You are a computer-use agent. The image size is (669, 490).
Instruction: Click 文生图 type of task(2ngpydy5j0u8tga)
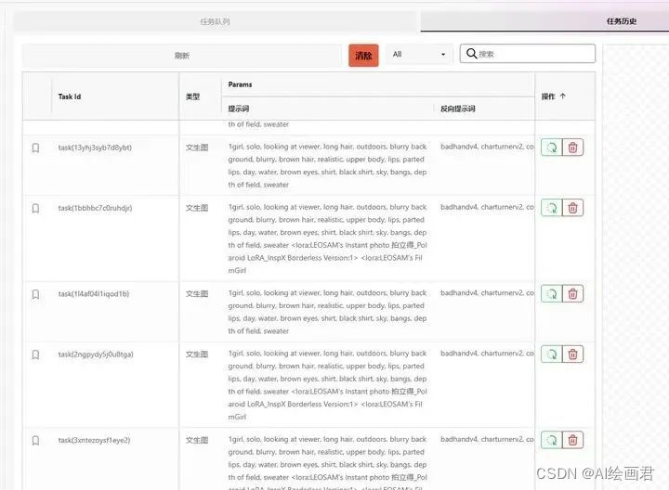[x=197, y=355]
